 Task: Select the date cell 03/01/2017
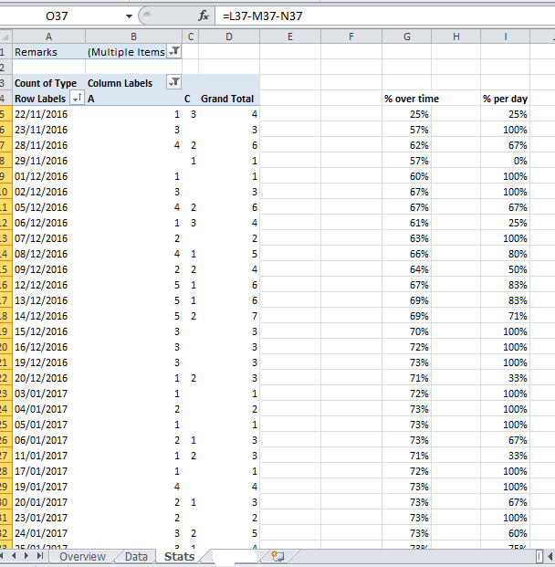coord(48,394)
